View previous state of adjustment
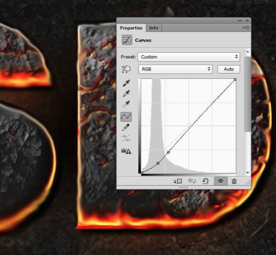Viewport: 276px width, 255px height. pos(192,181)
